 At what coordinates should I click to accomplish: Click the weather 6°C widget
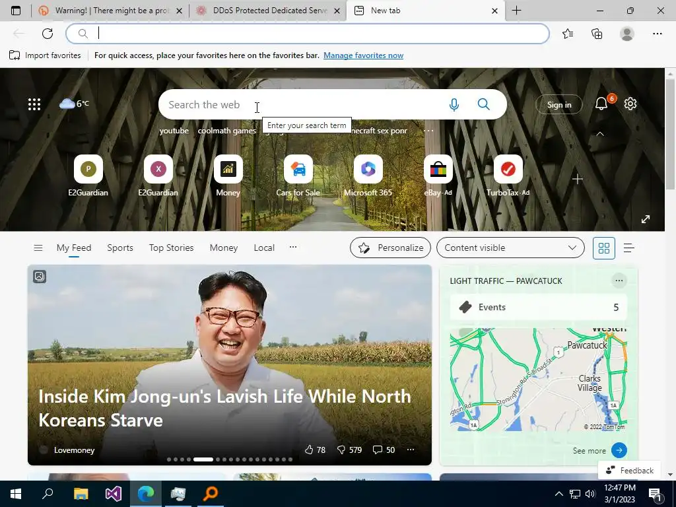coord(74,104)
